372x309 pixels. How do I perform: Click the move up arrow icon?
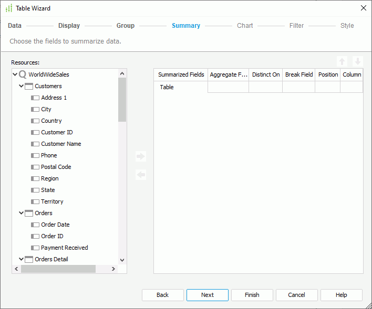(x=343, y=61)
